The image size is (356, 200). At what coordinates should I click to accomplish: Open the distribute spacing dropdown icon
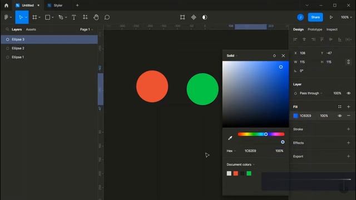point(349,39)
